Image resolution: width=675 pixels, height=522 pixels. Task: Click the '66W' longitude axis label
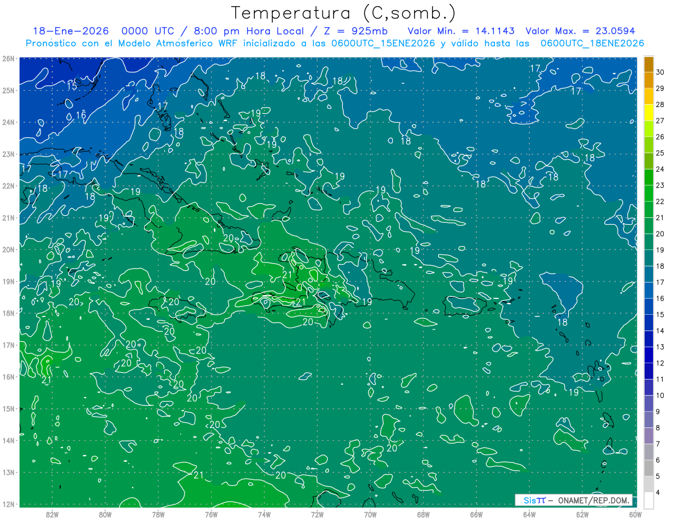(476, 514)
